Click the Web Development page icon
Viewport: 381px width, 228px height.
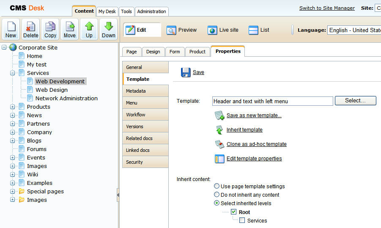pos(30,81)
